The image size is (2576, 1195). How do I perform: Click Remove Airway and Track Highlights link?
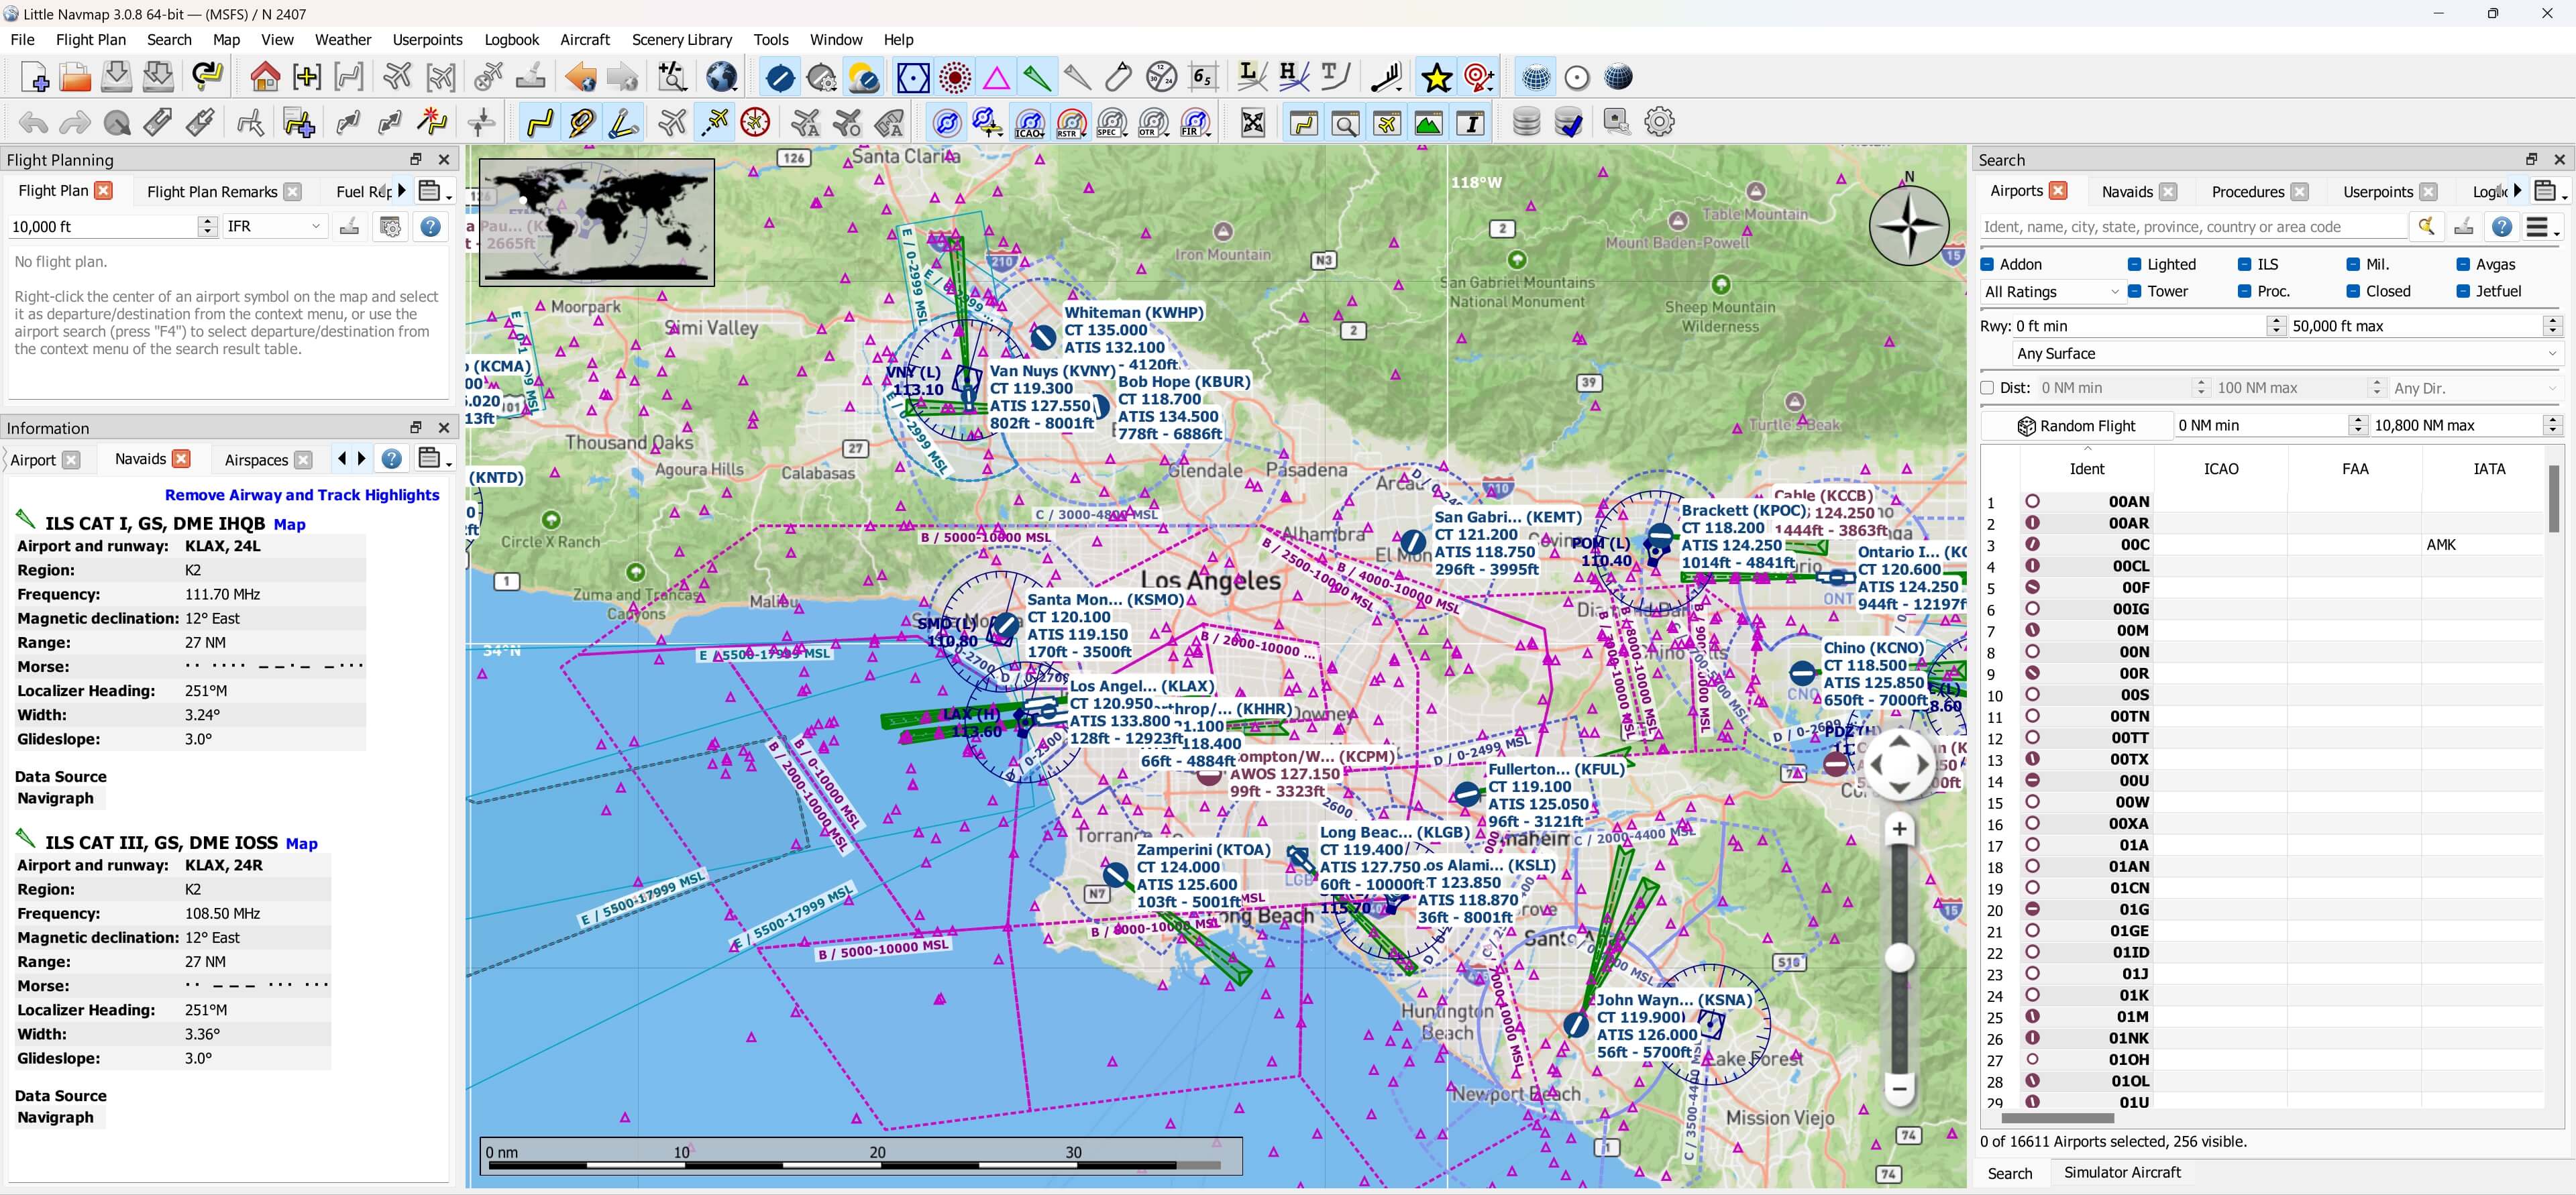(302, 495)
